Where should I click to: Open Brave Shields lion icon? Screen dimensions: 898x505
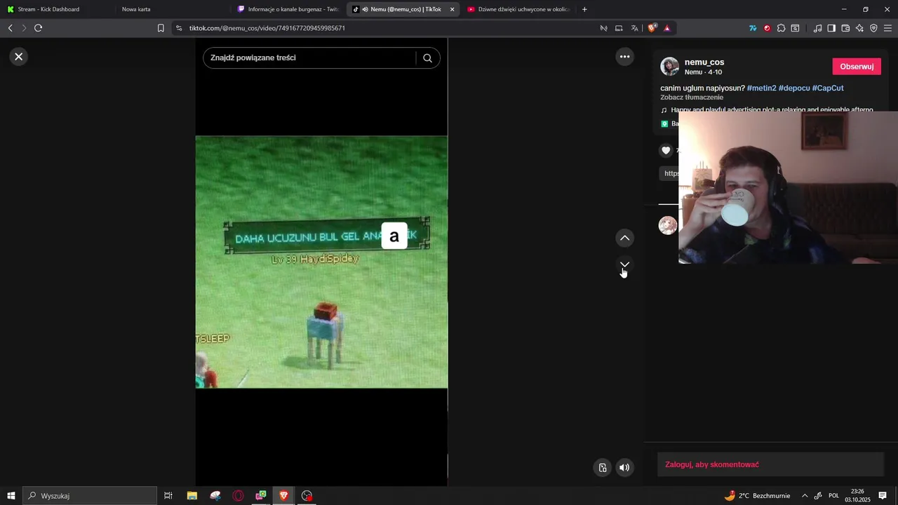(x=652, y=28)
